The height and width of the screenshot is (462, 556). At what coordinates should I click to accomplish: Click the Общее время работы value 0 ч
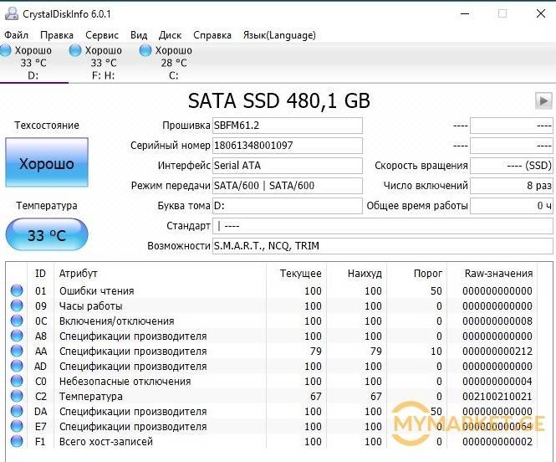pyautogui.click(x=512, y=206)
